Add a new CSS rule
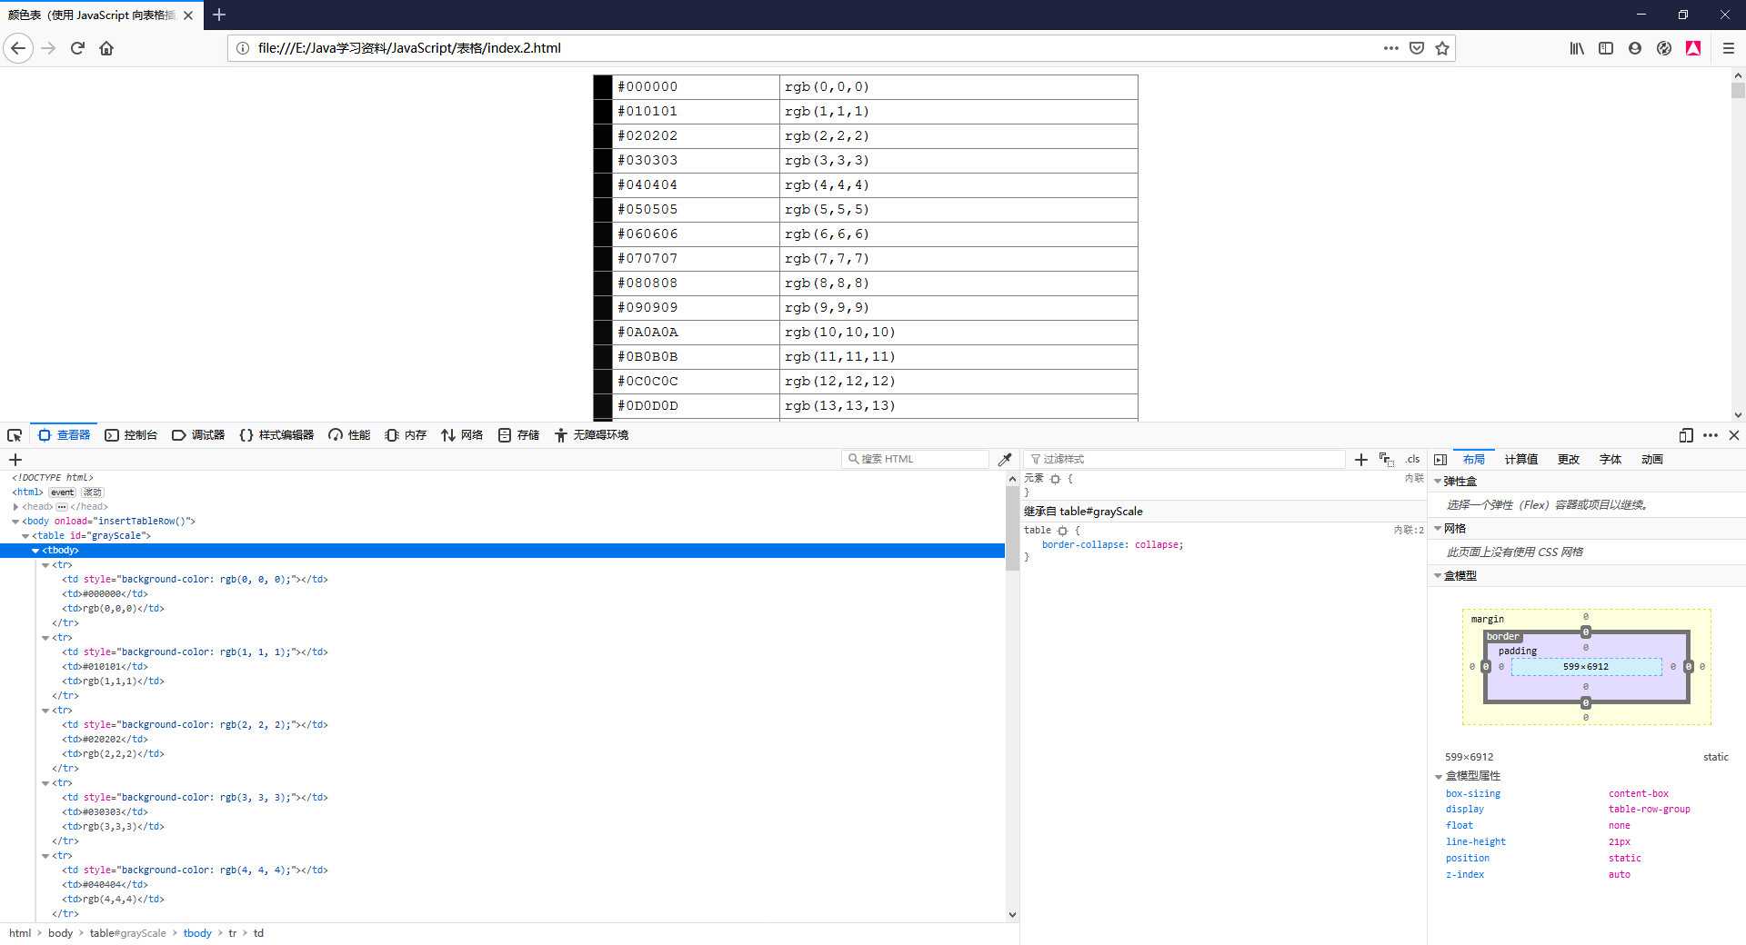1746x945 pixels. point(1361,460)
